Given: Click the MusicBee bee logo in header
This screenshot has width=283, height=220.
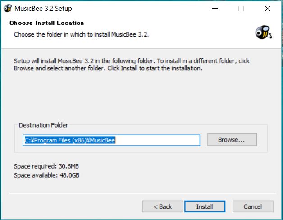Looking at the screenshot, I should (x=264, y=32).
